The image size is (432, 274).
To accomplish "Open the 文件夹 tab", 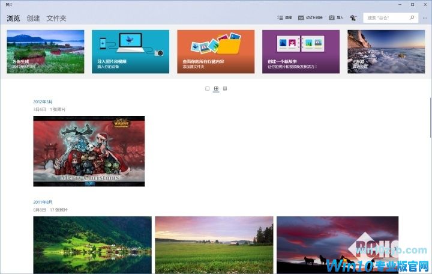I will [x=56, y=19].
